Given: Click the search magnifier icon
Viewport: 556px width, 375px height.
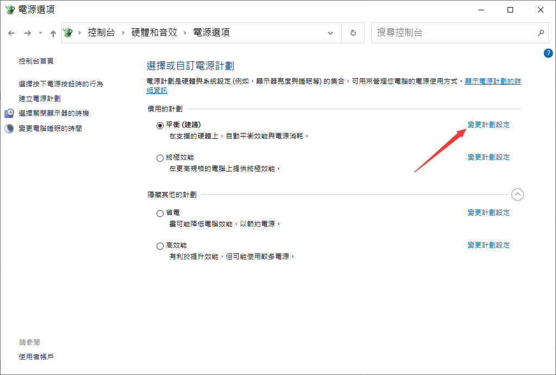Looking at the screenshot, I should click(x=540, y=33).
